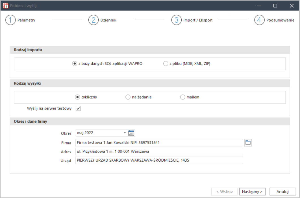Click the Firma name text field
This screenshot has width=300, height=198.
click(159, 143)
